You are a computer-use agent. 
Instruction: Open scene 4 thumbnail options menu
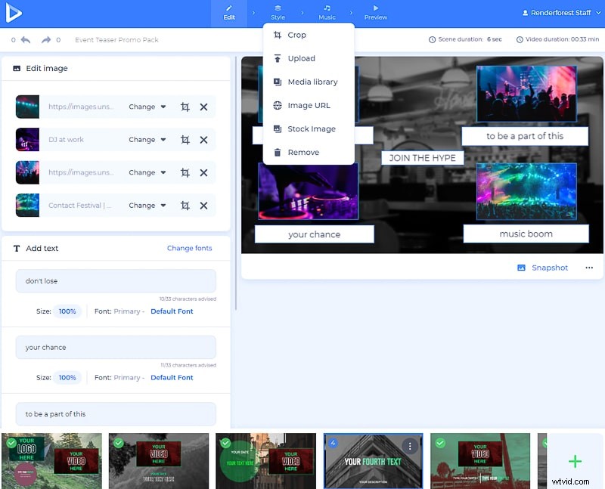click(x=411, y=446)
